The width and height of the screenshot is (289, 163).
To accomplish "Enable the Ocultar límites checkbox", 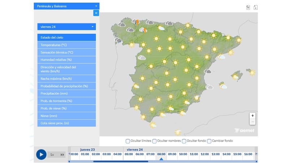I will 128,141.
